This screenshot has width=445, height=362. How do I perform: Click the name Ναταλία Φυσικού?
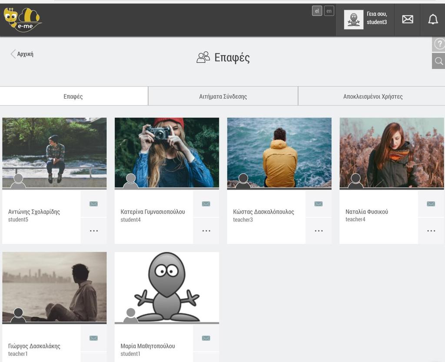(367, 212)
